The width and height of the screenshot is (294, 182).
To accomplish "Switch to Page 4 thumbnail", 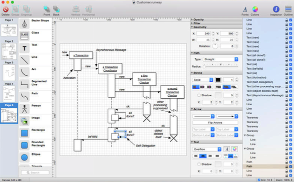I will click(9, 94).
